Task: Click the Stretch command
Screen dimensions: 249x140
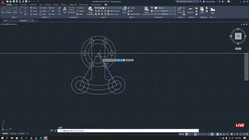Action: pyautogui.click(x=34, y=14)
